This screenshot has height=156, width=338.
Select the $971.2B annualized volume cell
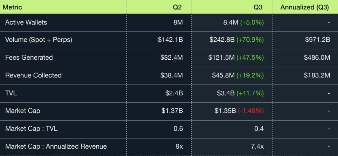point(318,40)
